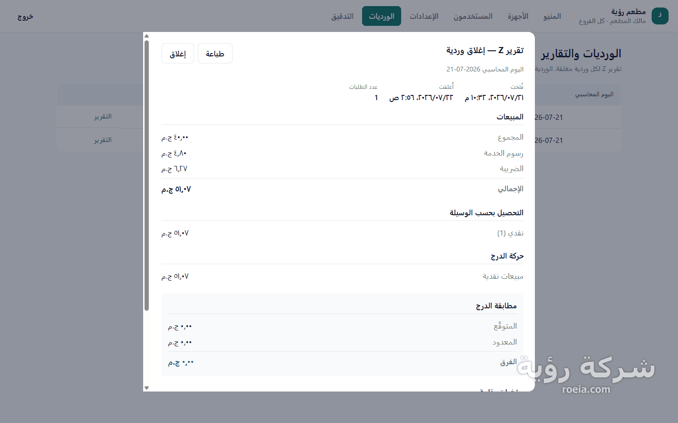Click the إغلاق close button in report dialog
This screenshot has height=423, width=678.
click(x=178, y=54)
